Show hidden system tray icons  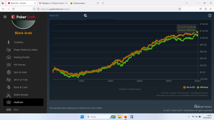[189, 117]
